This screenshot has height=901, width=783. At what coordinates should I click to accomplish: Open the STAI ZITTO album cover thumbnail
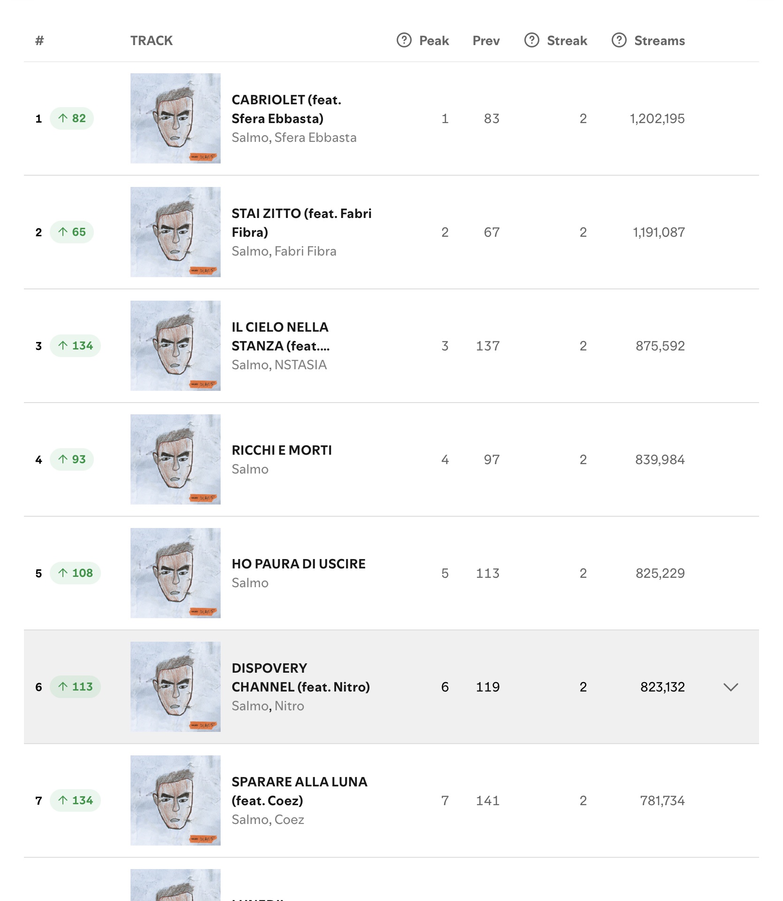(176, 232)
